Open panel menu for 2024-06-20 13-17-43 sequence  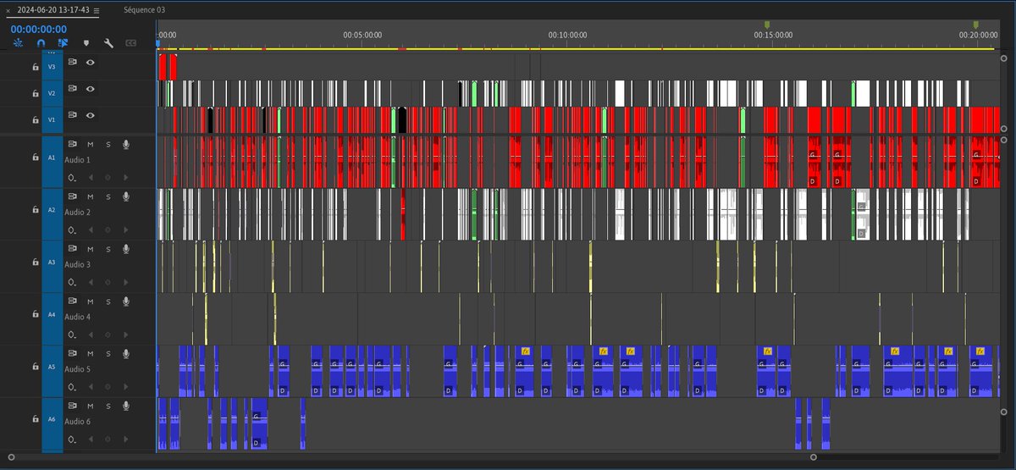click(97, 10)
